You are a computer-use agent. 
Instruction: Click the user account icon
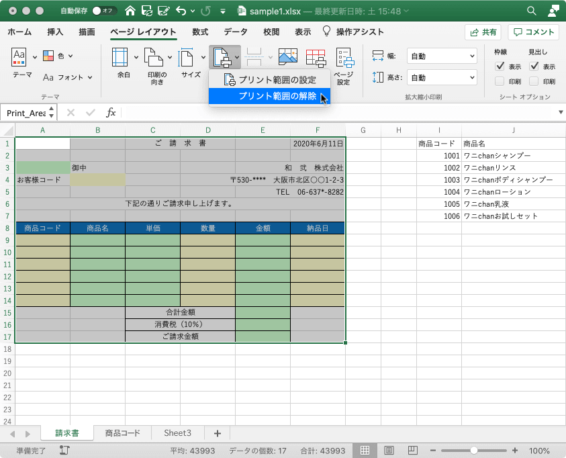click(553, 11)
